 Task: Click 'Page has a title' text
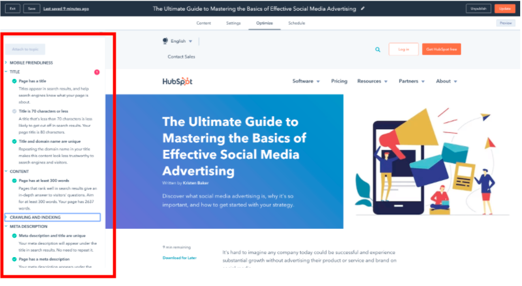point(33,81)
